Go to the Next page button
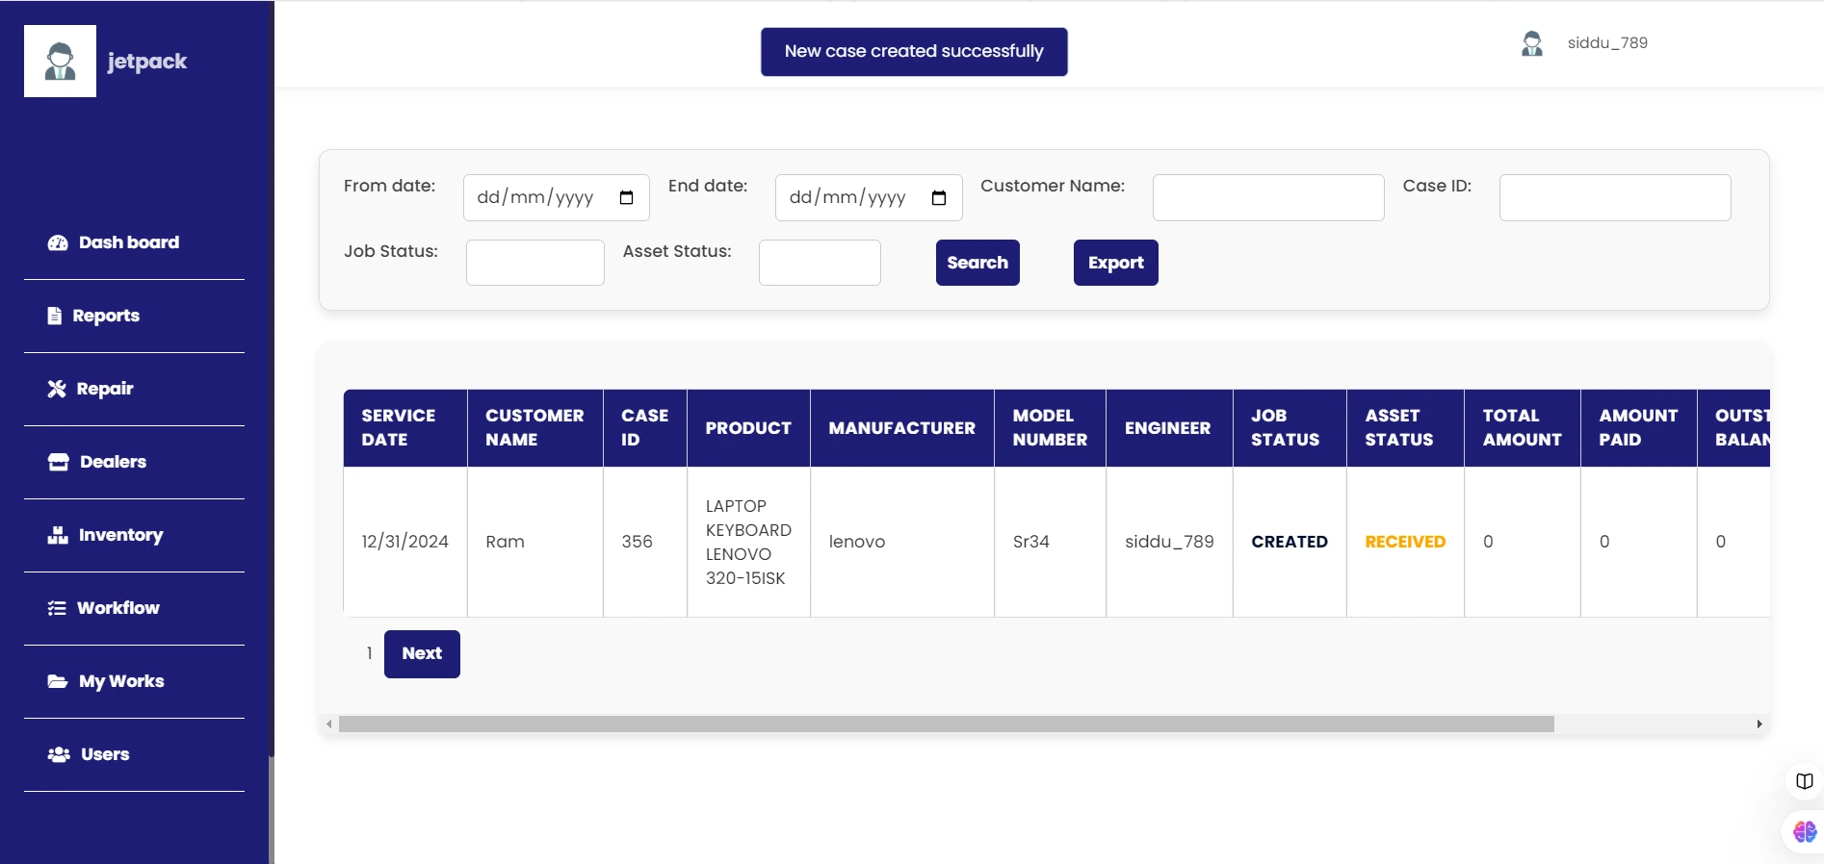This screenshot has height=864, width=1824. [x=422, y=654]
